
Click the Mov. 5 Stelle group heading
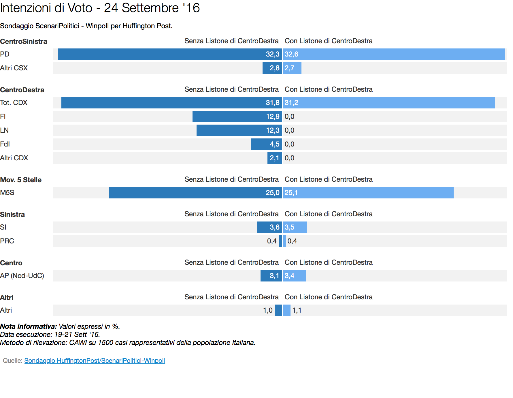(x=21, y=180)
